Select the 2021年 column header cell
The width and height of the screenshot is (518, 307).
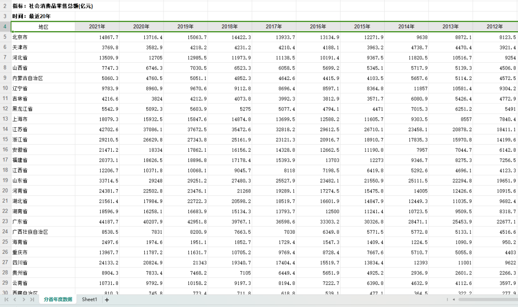pyautogui.click(x=97, y=27)
